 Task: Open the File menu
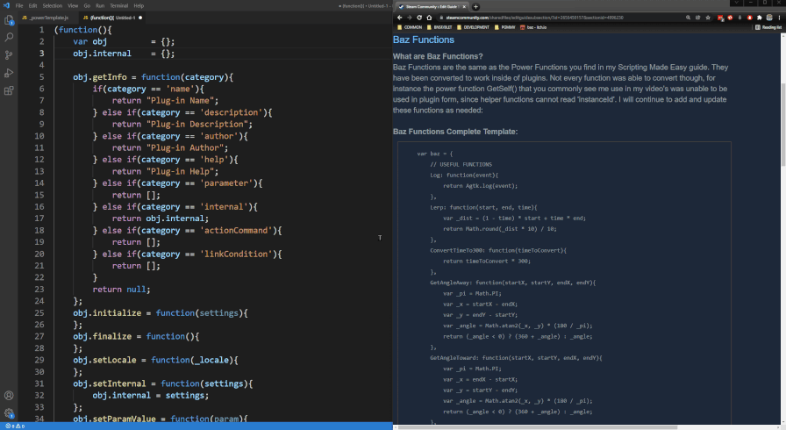[x=19, y=5]
